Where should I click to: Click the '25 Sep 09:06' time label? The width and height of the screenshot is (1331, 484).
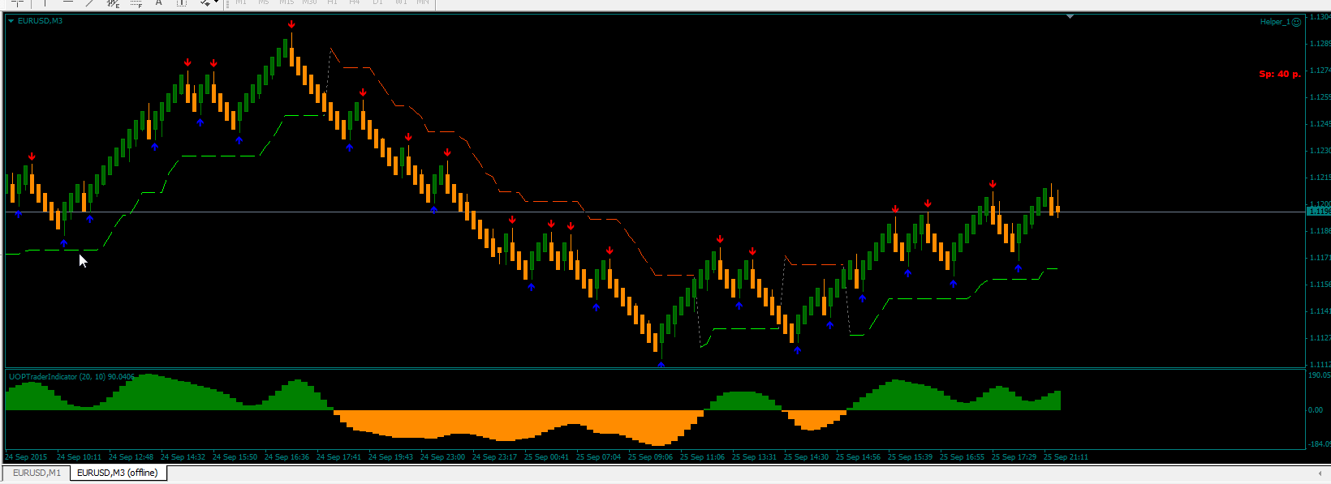(650, 457)
